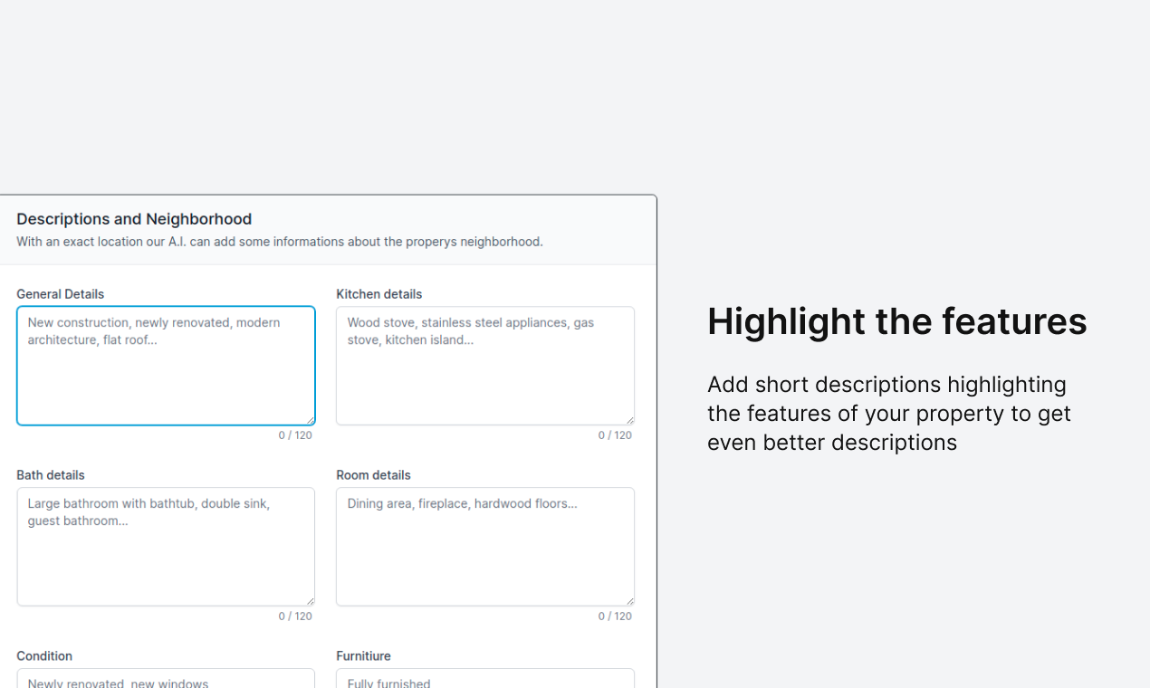
Task: Click the Furnitiure label
Action: [x=363, y=656]
